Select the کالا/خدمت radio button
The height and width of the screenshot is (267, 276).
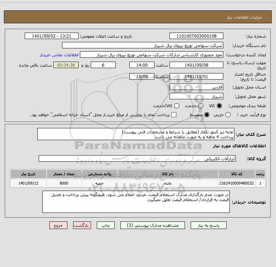tap(177, 106)
